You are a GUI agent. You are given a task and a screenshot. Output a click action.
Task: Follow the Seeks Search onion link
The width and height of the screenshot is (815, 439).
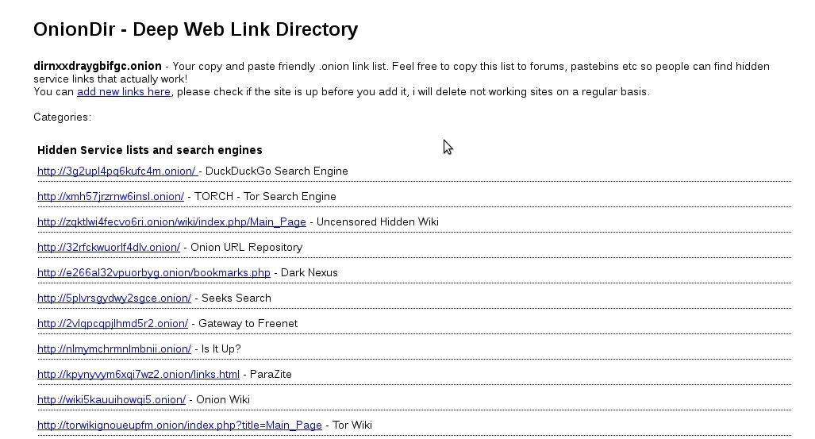(114, 298)
